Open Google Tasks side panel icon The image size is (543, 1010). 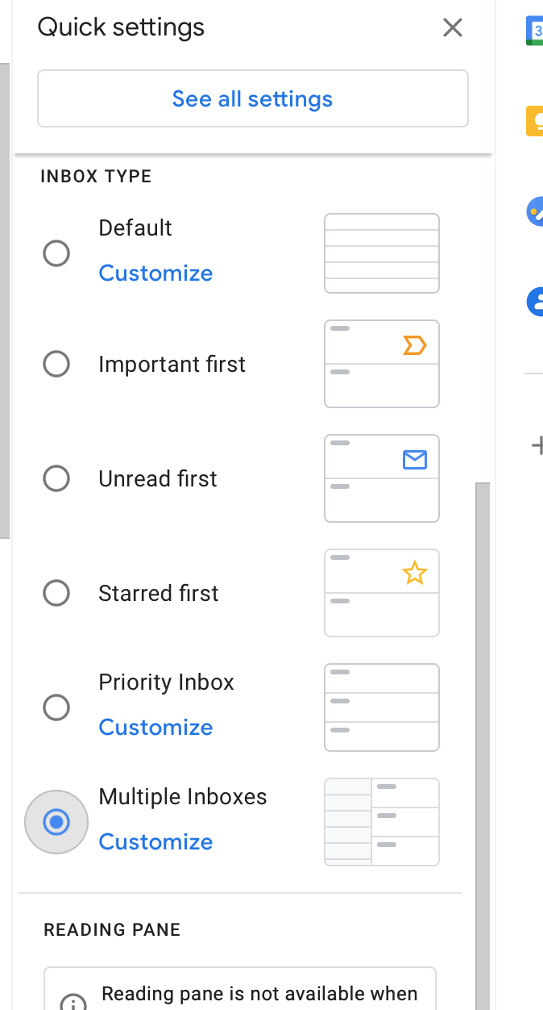[x=535, y=211]
